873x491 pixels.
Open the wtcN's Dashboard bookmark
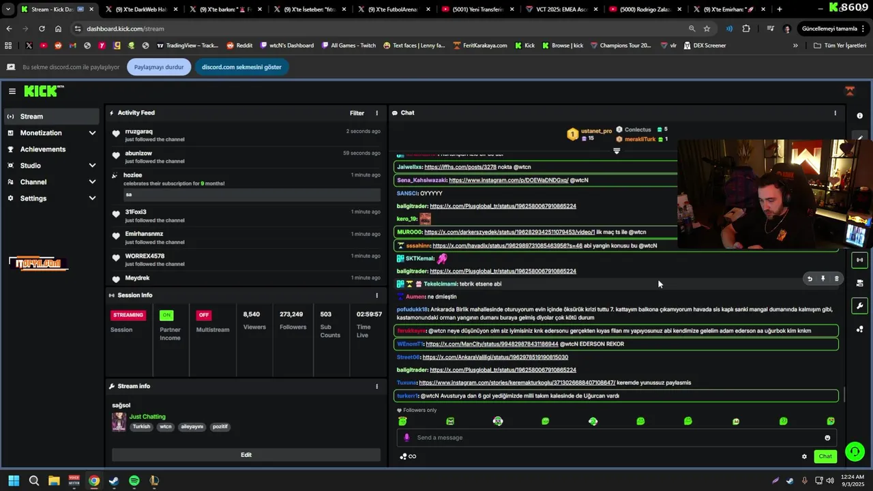tap(287, 46)
